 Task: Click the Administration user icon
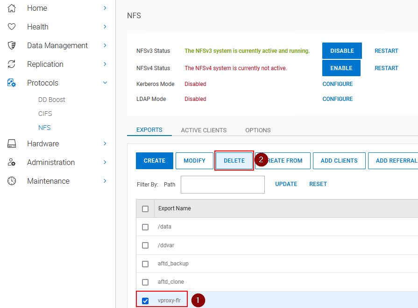coord(13,162)
